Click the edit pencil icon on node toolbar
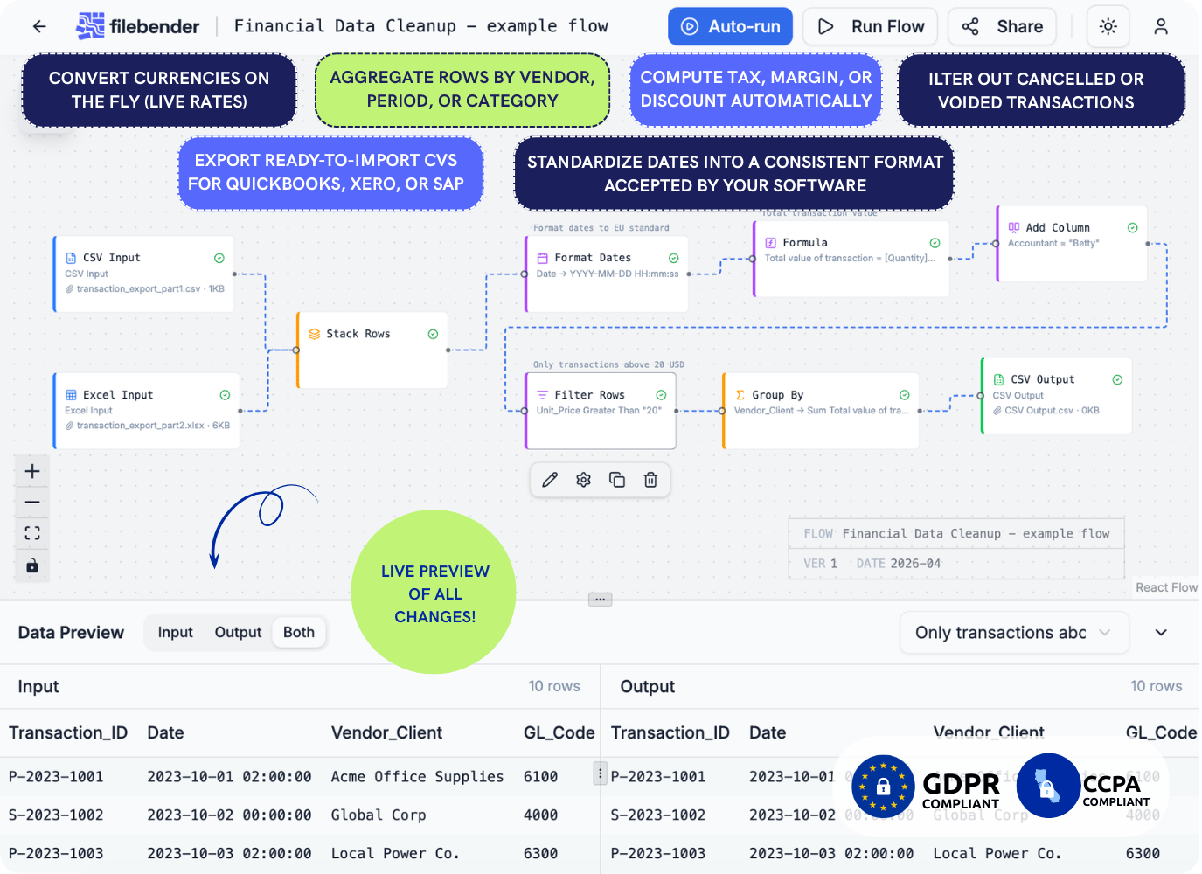Viewport: 1202px width, 874px height. [x=550, y=480]
